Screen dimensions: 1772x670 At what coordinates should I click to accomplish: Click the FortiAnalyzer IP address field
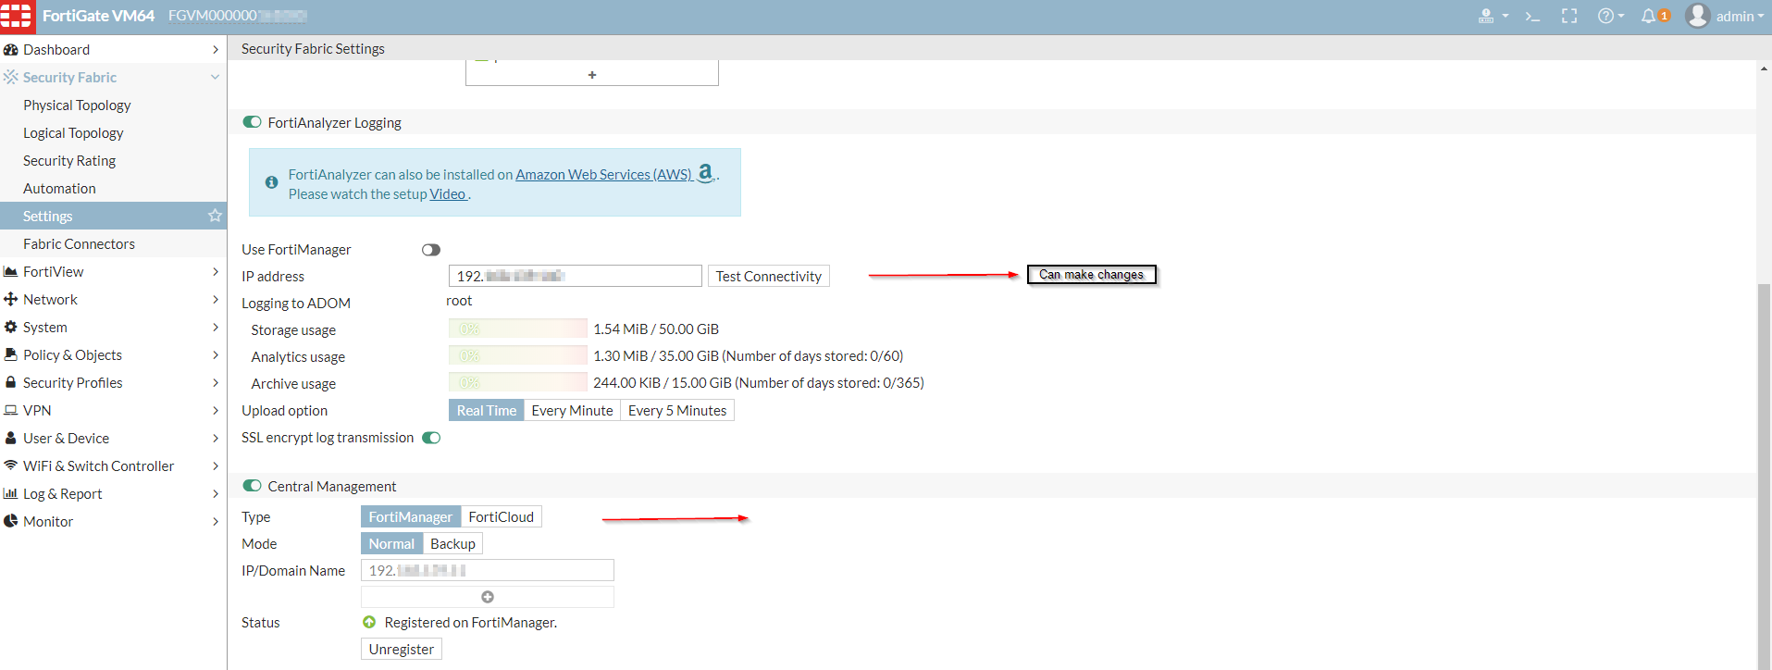575,276
